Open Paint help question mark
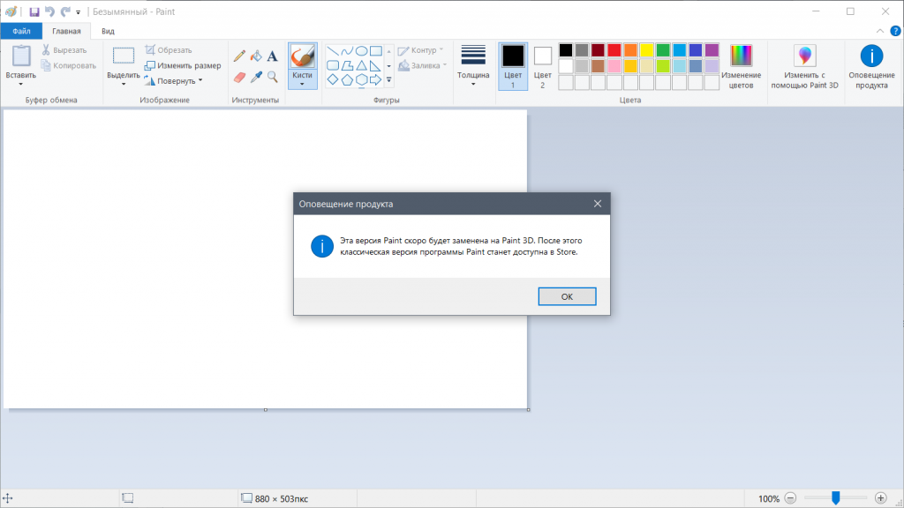This screenshot has height=508, width=904. pos(895,31)
